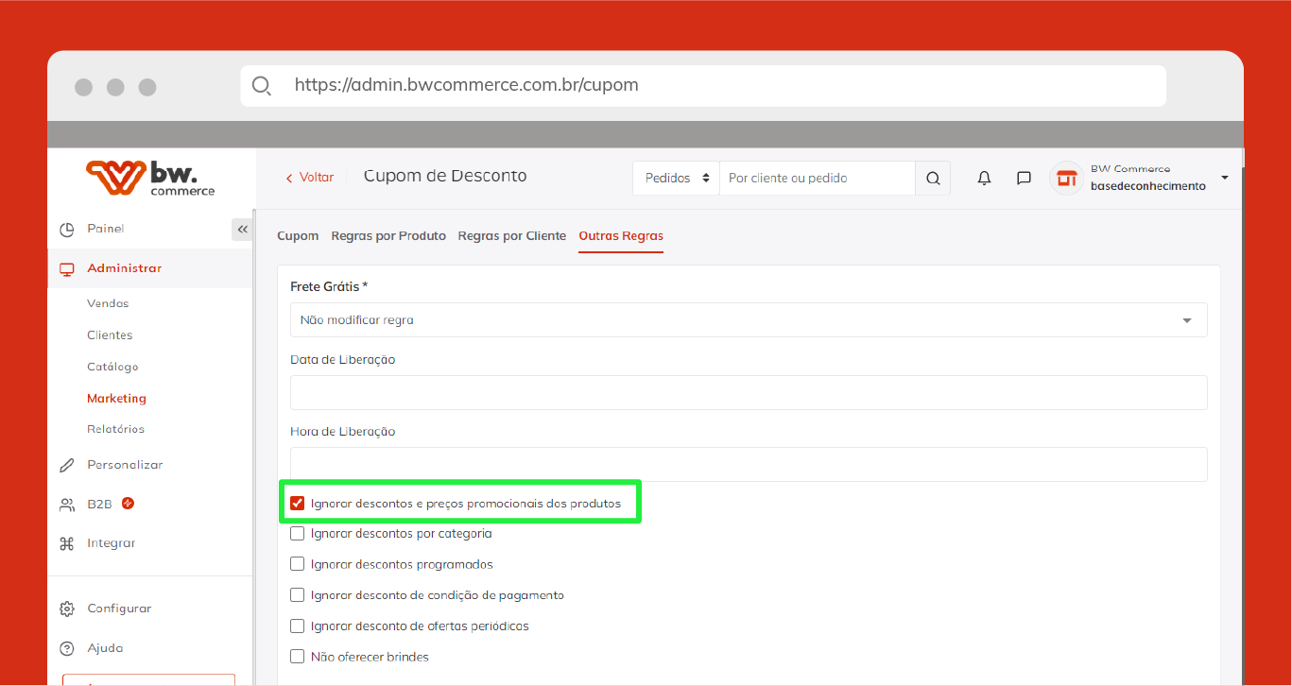Image resolution: width=1292 pixels, height=686 pixels.
Task: Open Personalizar in the sidebar
Action: (125, 465)
